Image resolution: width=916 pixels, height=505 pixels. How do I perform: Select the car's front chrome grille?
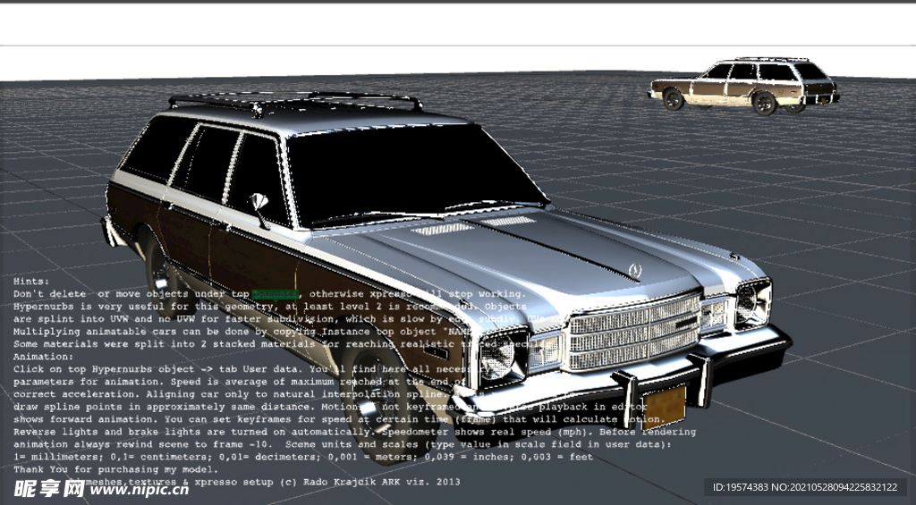pyautogui.click(x=634, y=332)
